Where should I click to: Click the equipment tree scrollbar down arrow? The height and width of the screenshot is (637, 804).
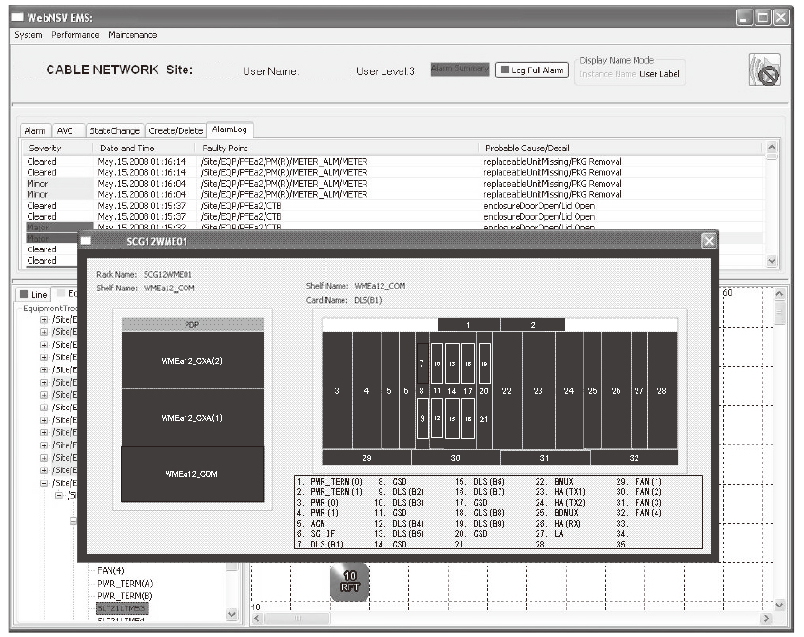coord(232,614)
